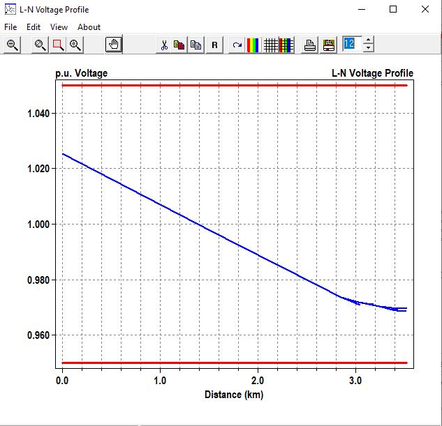The image size is (442, 426).
Task: Click the zoom out magnifier icon
Action: pos(12,45)
